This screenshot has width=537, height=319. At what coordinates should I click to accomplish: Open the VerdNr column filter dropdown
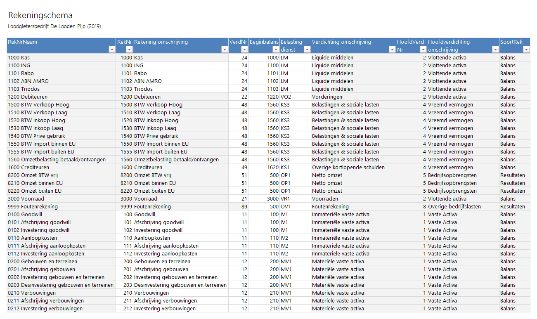tap(244, 50)
